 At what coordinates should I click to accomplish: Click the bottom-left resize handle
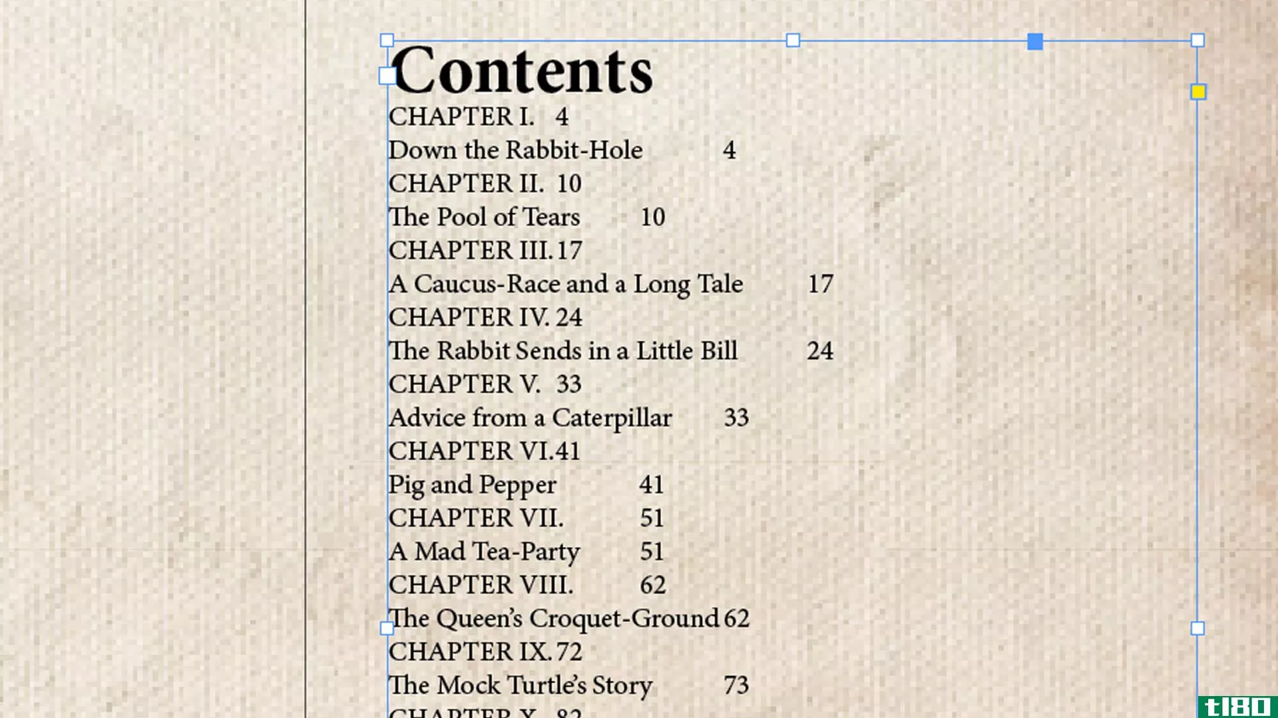(386, 628)
